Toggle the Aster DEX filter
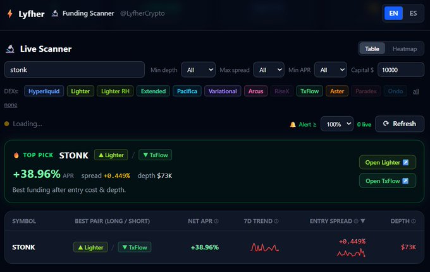Image resolution: width=430 pixels, height=272 pixels. [337, 91]
